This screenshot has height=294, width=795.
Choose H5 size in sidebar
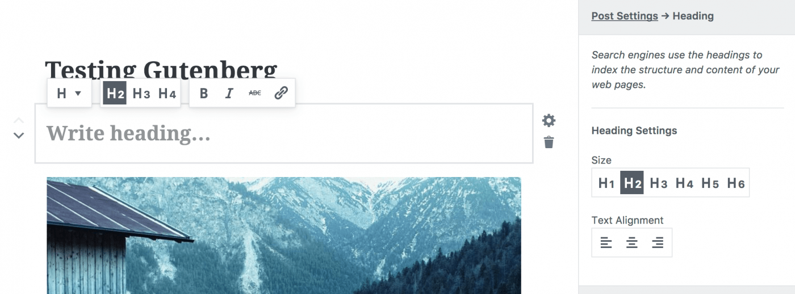tap(710, 183)
